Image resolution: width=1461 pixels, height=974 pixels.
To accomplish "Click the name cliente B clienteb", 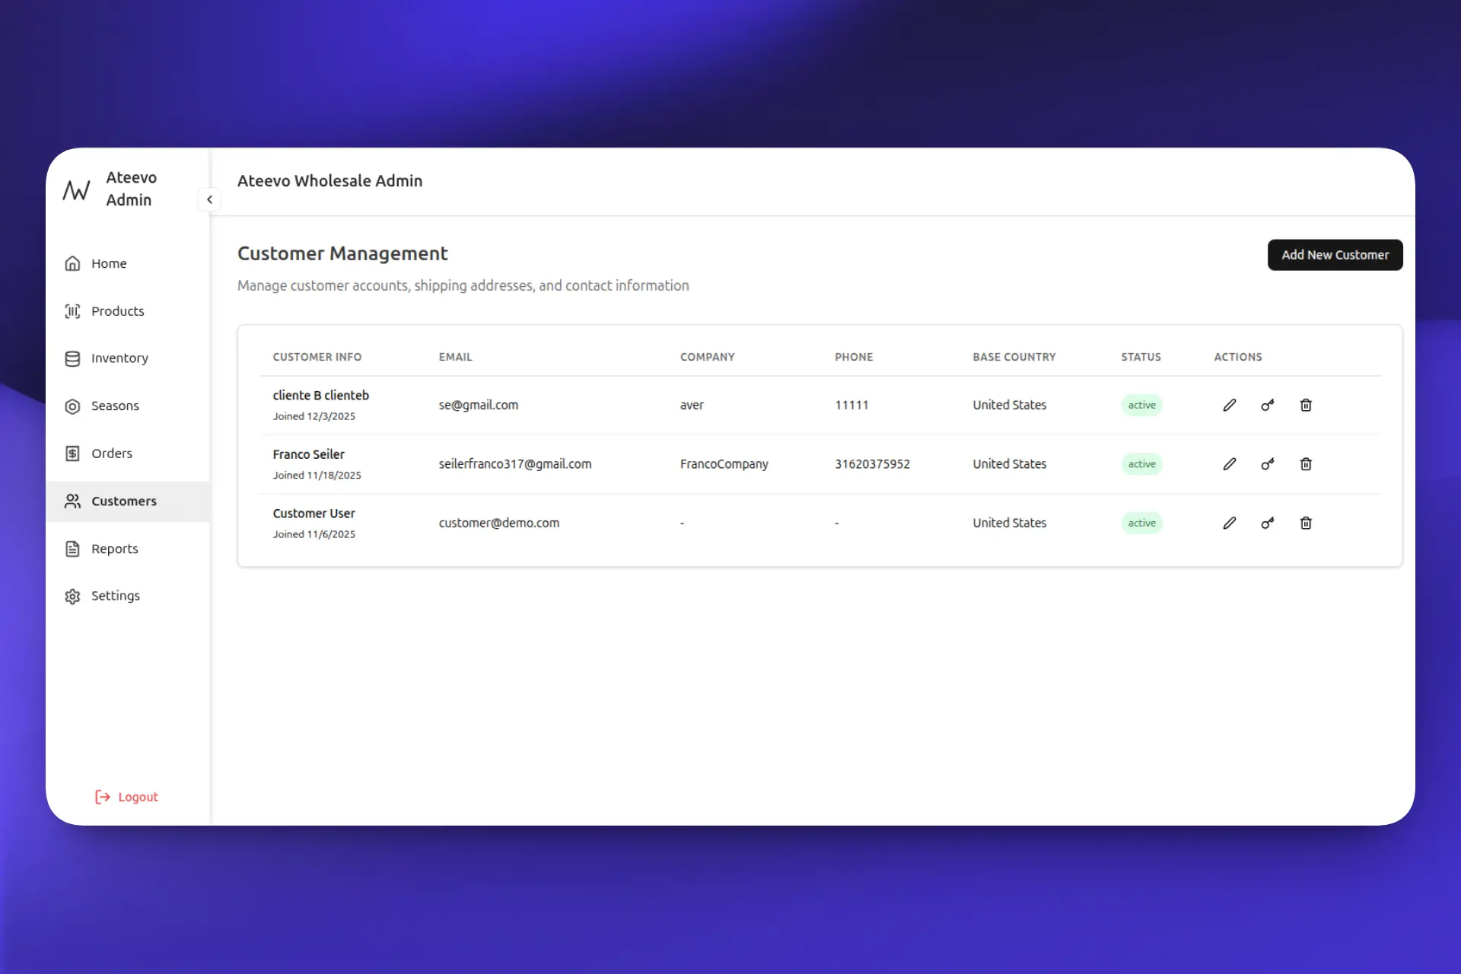I will [321, 395].
